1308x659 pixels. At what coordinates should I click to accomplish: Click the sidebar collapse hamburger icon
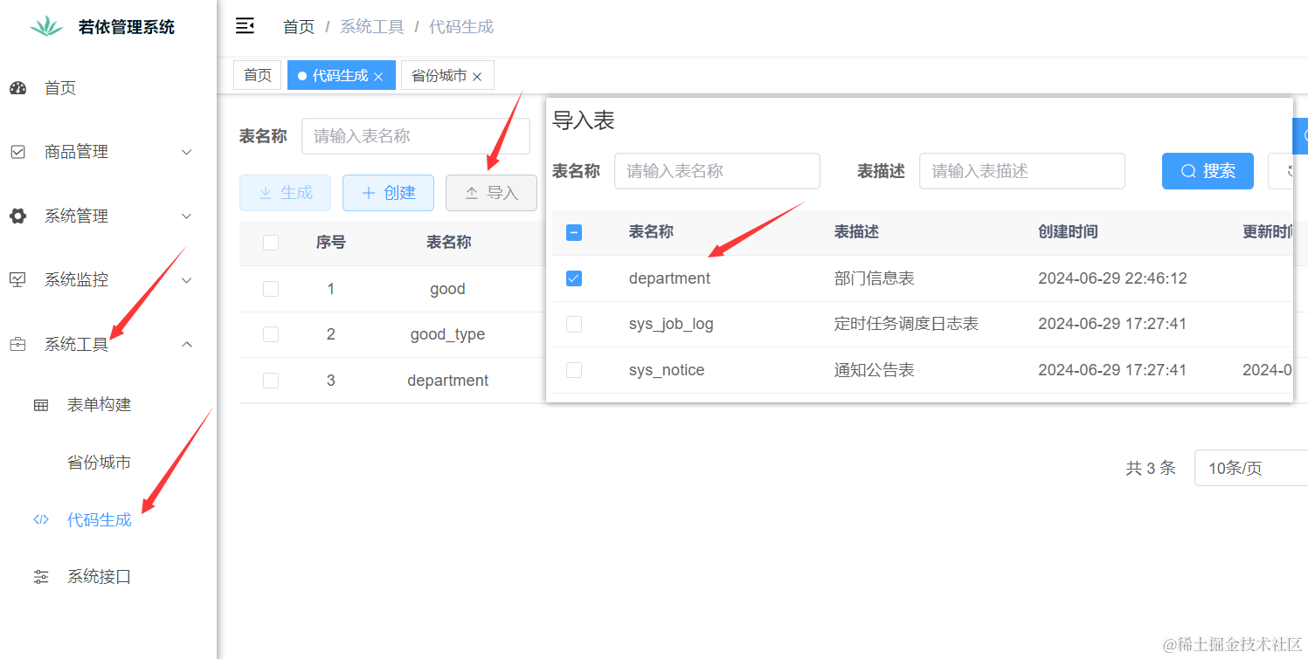click(x=245, y=26)
